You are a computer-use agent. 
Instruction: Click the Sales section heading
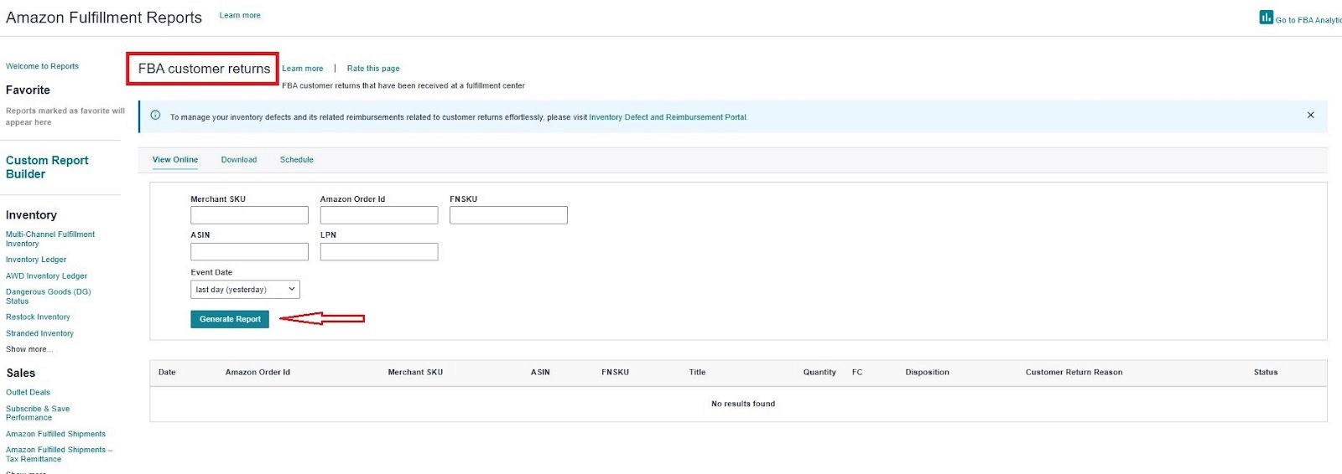pos(20,373)
